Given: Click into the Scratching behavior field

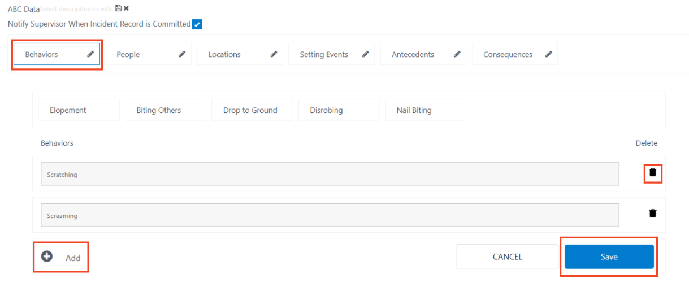Looking at the screenshot, I should pos(330,174).
